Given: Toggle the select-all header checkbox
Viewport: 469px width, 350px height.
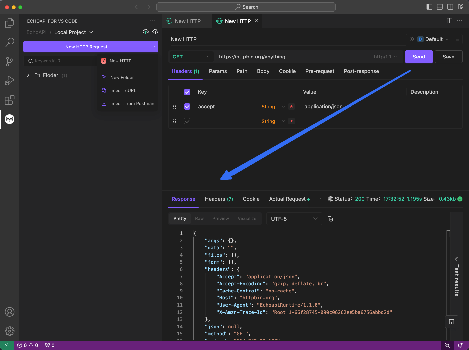Looking at the screenshot, I should [x=187, y=92].
